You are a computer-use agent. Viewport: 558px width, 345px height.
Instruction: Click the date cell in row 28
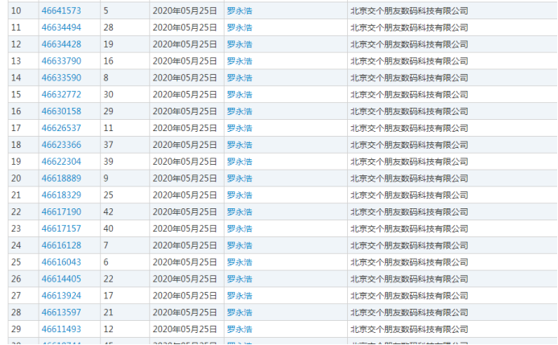click(184, 312)
